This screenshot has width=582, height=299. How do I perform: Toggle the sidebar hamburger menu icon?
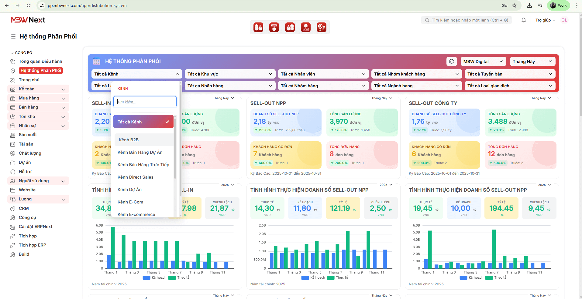(13, 36)
